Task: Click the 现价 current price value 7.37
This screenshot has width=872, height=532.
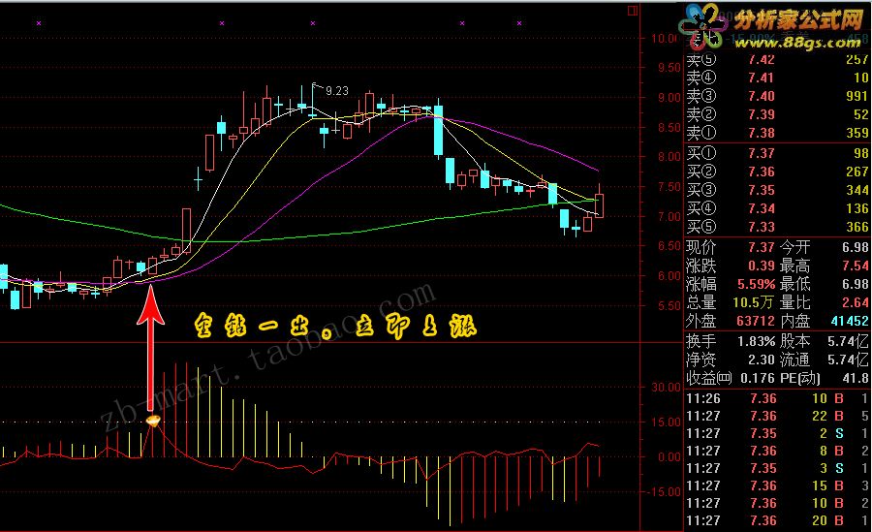Action: (x=762, y=246)
